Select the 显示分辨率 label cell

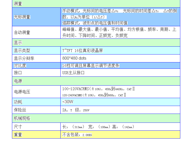[36, 58]
